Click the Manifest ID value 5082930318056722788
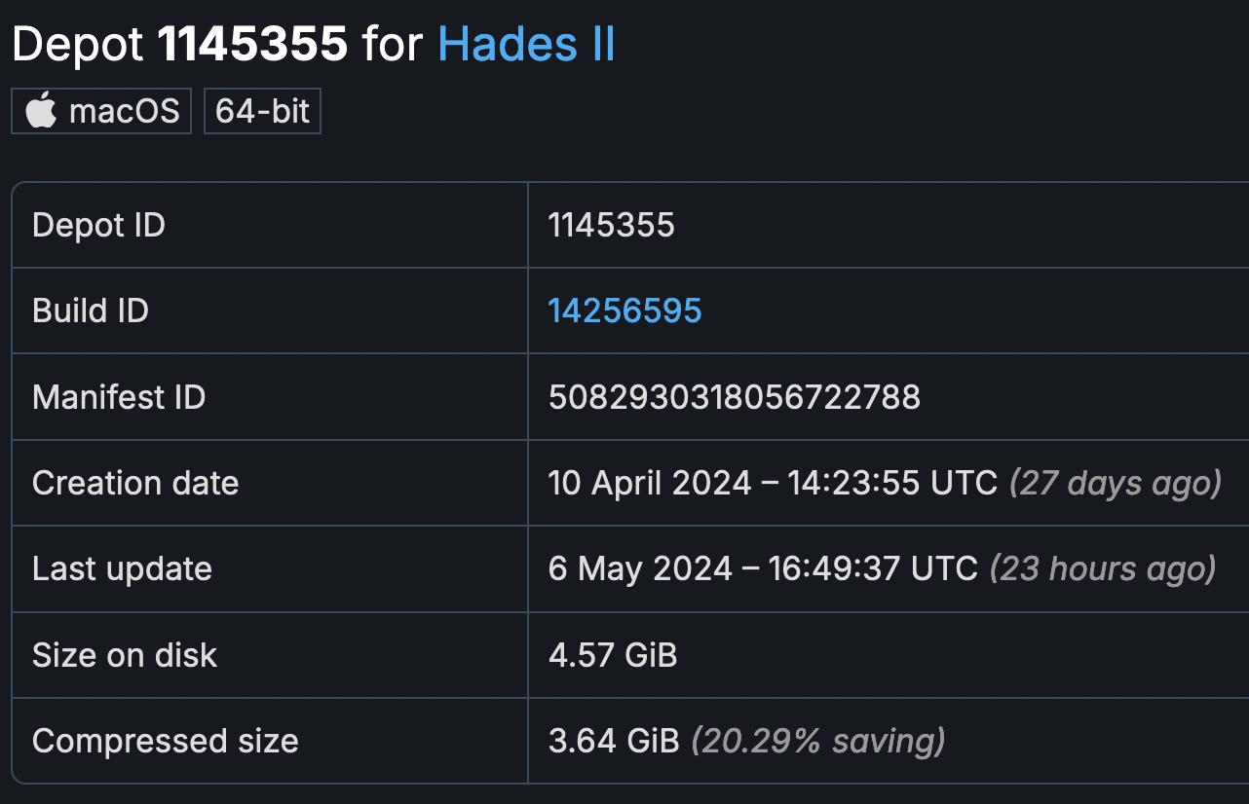Viewport: 1249px width, 804px height. click(734, 397)
